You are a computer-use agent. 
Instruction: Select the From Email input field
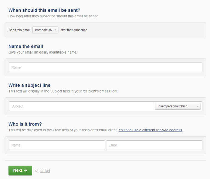click(154, 145)
